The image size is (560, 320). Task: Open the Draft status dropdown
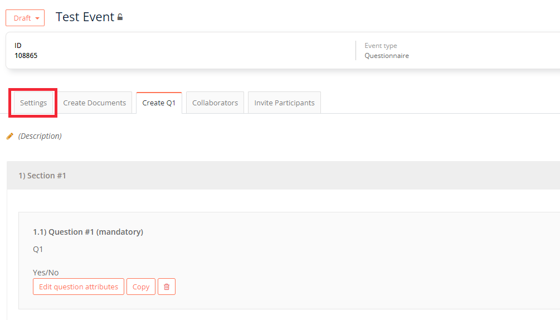[25, 18]
